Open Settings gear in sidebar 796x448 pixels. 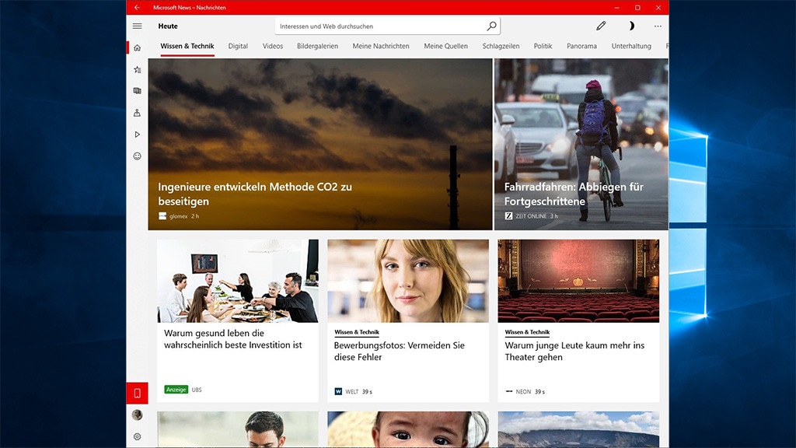[x=138, y=437]
